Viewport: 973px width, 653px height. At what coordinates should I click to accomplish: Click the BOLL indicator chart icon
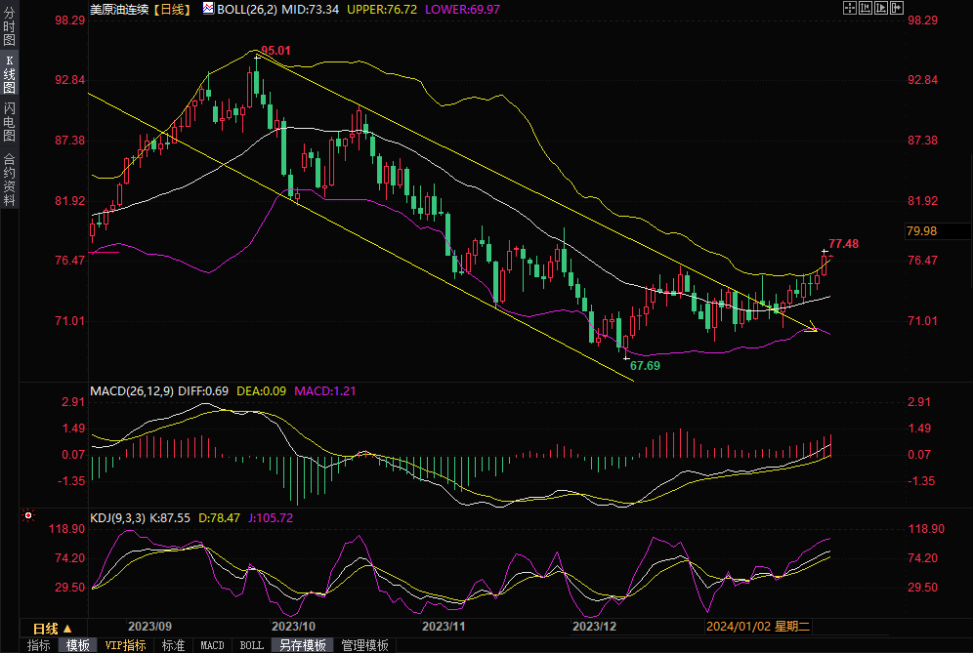click(x=209, y=9)
